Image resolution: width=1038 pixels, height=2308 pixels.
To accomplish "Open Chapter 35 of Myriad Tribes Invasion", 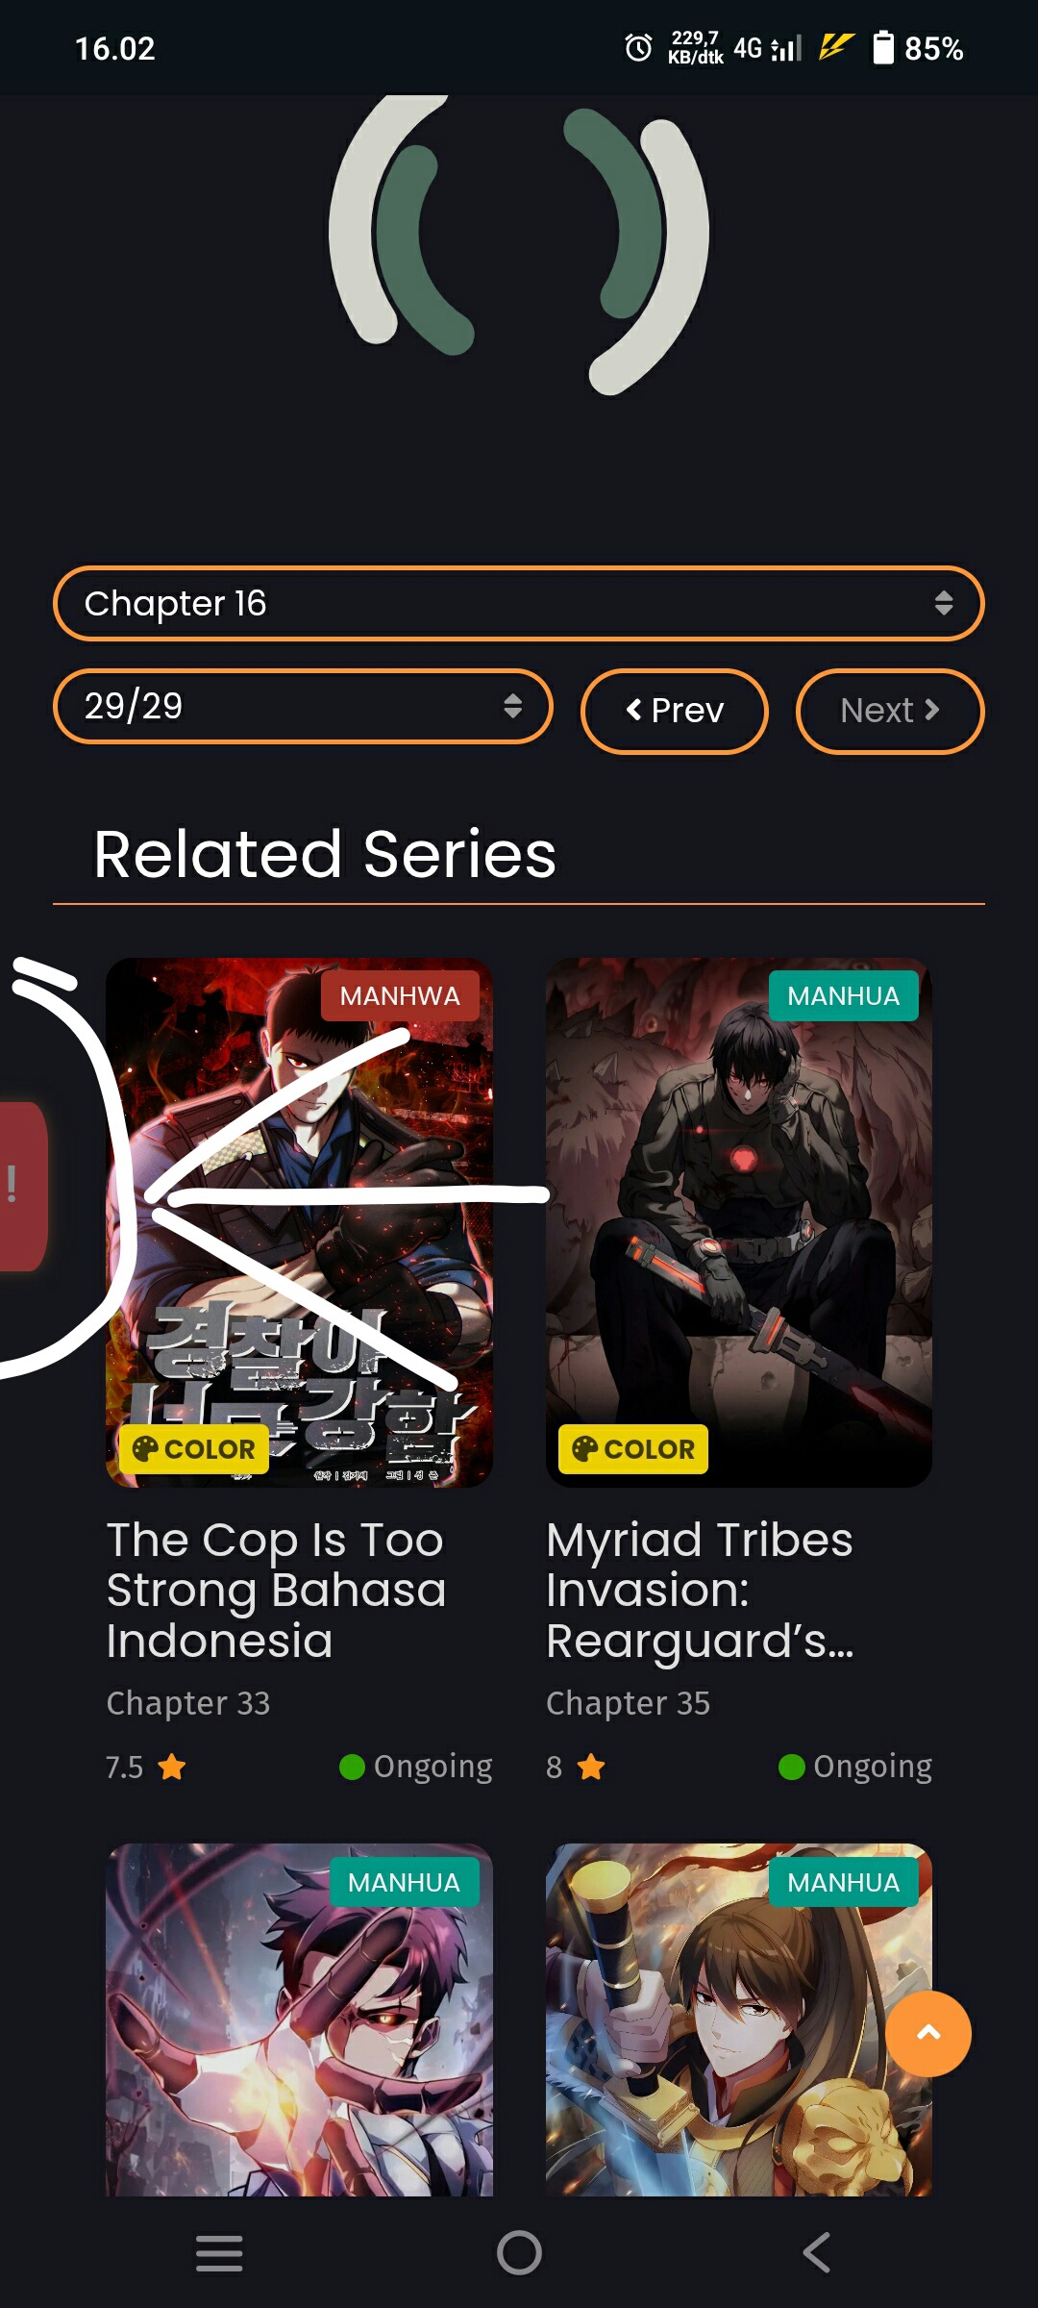I will coord(628,1703).
